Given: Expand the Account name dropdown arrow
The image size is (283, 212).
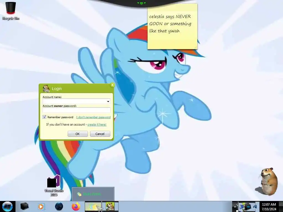Looking at the screenshot, I should [x=108, y=101].
